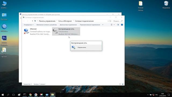Select the Програ... desktop icon

pos(4,17)
